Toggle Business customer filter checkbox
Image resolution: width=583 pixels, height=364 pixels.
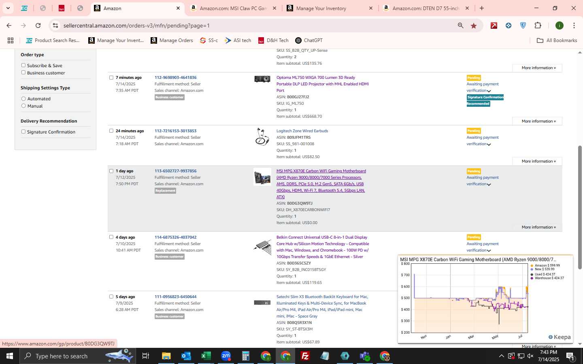point(23,72)
